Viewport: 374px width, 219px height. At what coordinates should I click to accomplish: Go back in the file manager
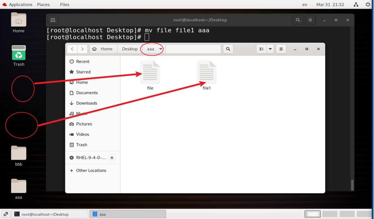pyautogui.click(x=72, y=49)
